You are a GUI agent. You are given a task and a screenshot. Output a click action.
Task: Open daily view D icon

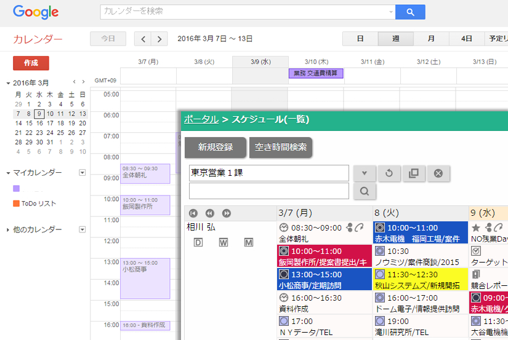[x=198, y=242]
